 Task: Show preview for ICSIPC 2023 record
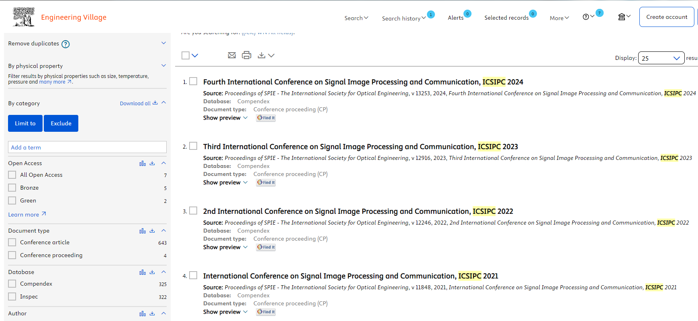[x=225, y=182]
